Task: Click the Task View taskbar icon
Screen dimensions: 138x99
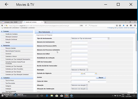Action: (42, 96)
